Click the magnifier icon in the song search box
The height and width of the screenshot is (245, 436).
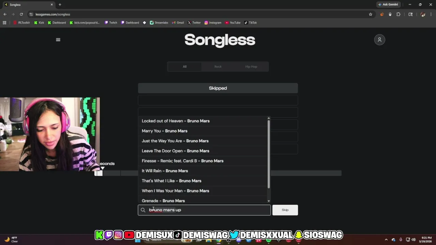click(143, 210)
